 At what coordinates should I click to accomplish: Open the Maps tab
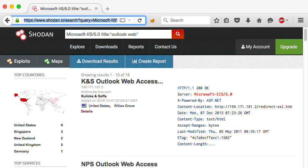point(53,61)
